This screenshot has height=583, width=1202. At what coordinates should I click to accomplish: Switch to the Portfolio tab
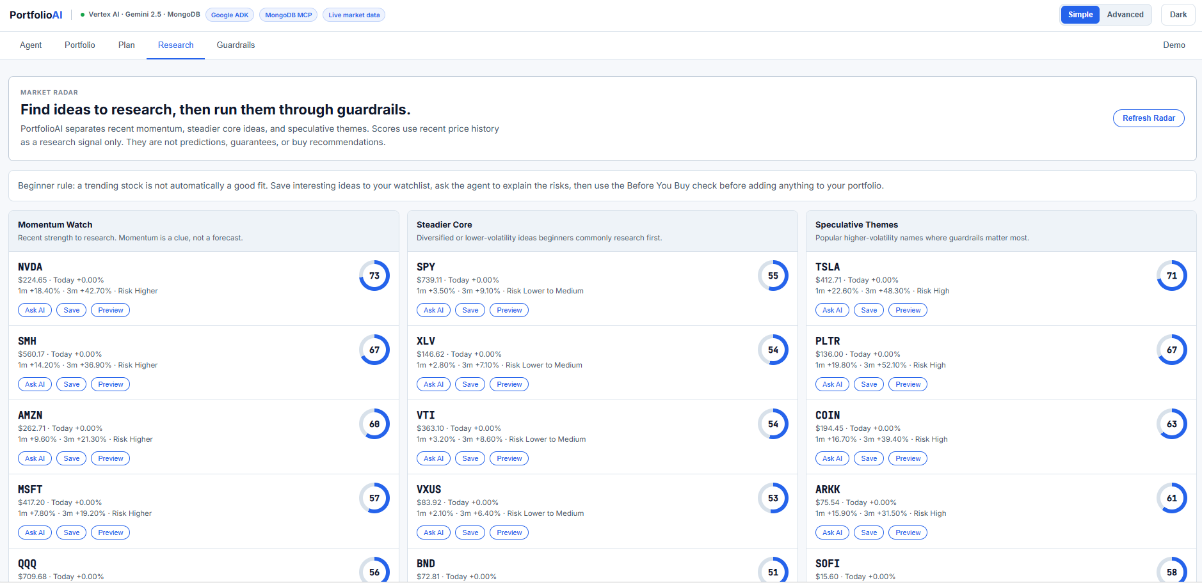pos(80,45)
